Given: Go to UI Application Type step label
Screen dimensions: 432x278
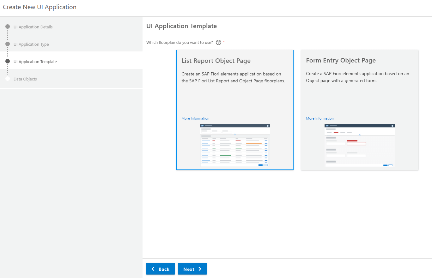Looking at the screenshot, I should coord(31,44).
